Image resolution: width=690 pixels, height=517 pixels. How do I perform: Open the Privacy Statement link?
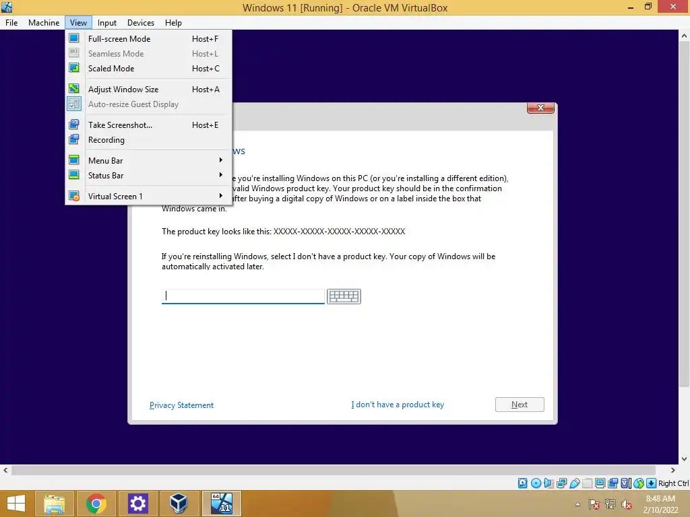181,405
